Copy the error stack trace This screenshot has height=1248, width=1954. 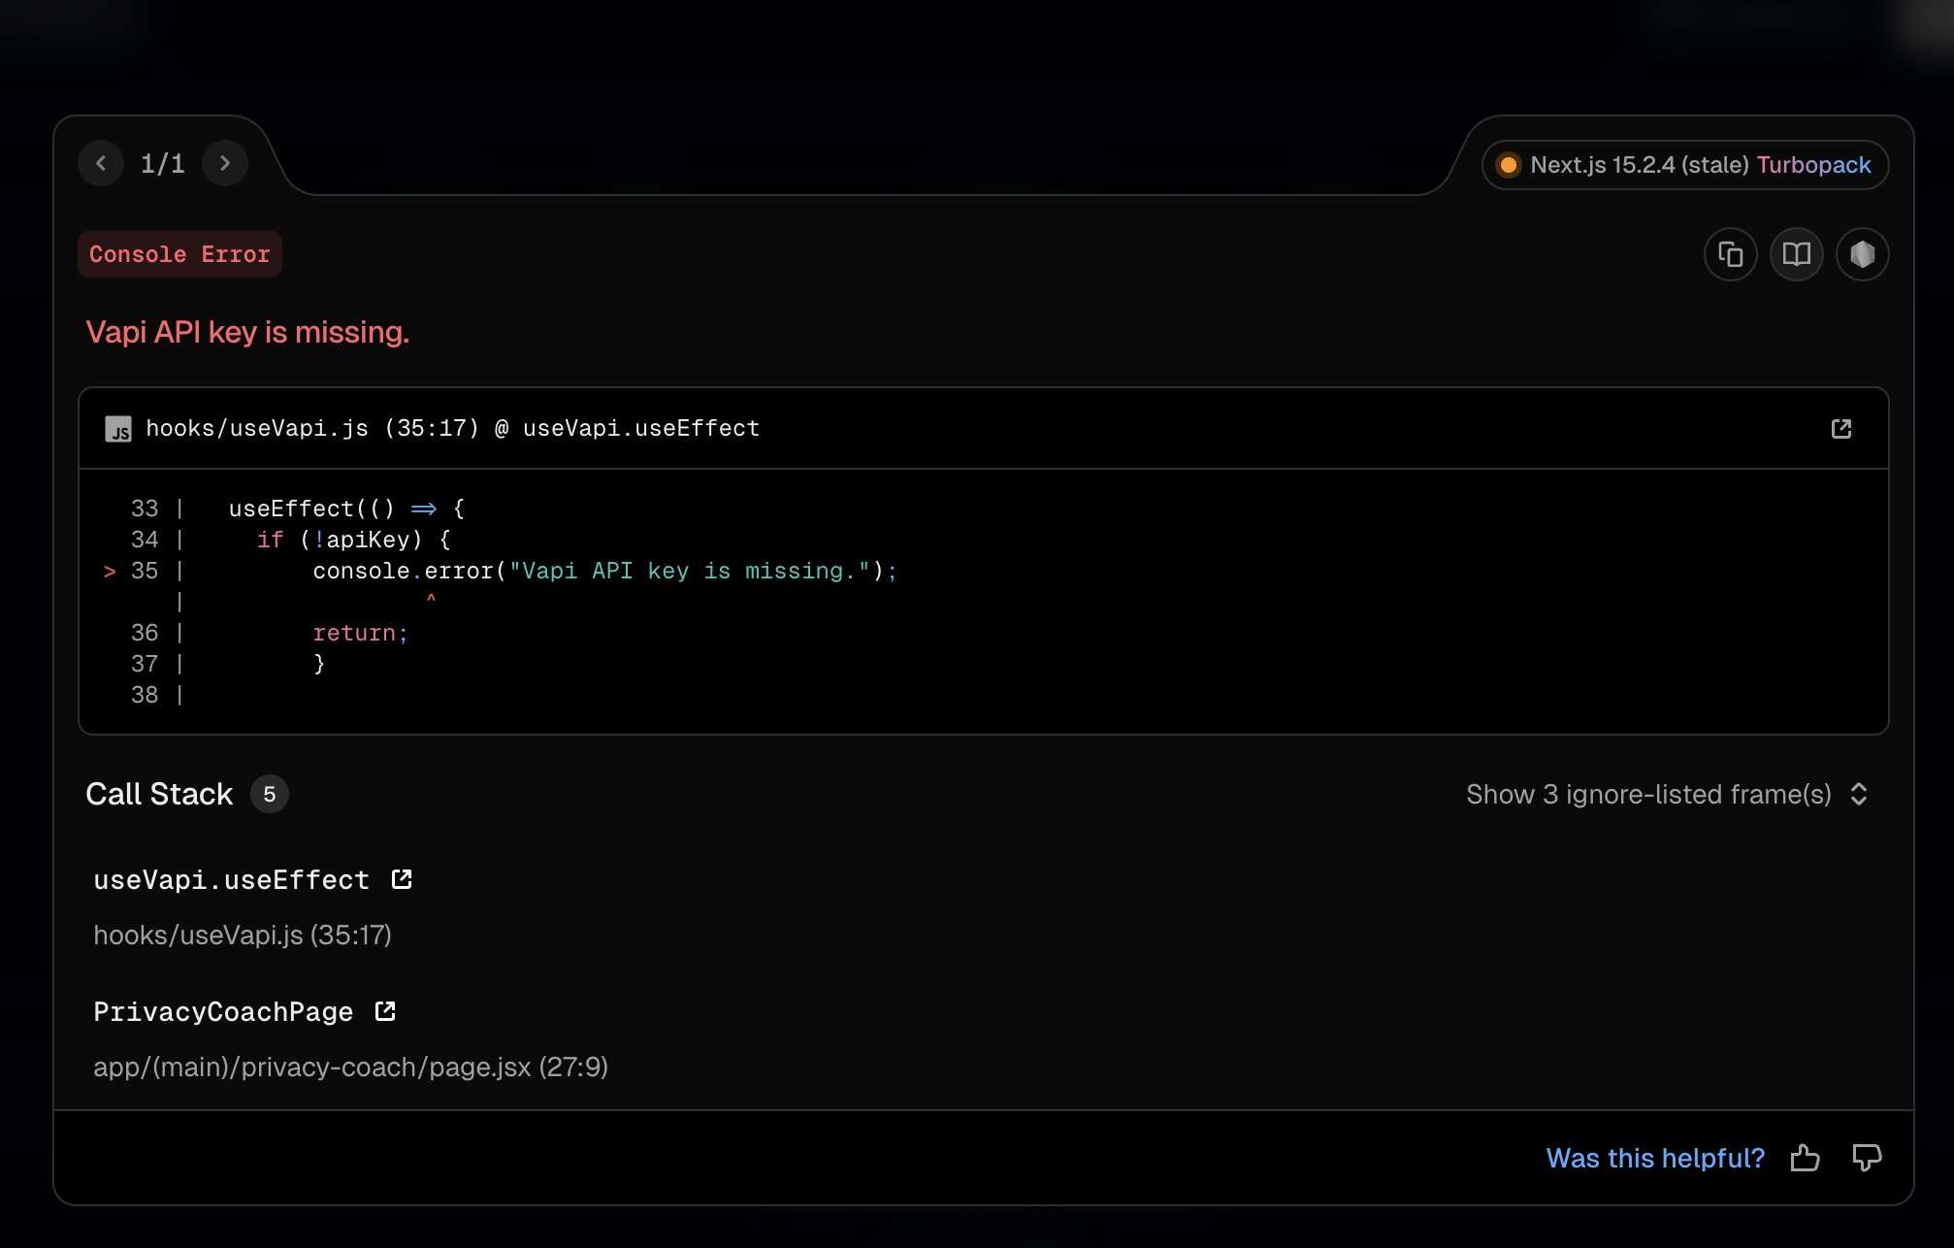[1731, 254]
